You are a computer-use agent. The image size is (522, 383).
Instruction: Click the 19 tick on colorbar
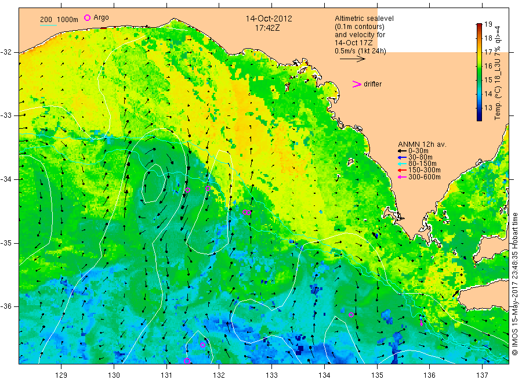pyautogui.click(x=488, y=24)
